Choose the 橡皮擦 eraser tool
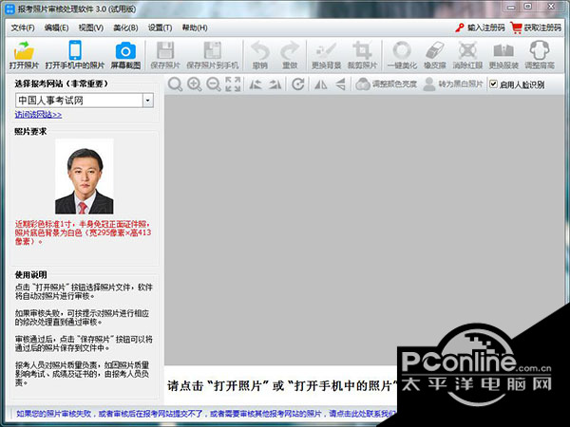 433,51
